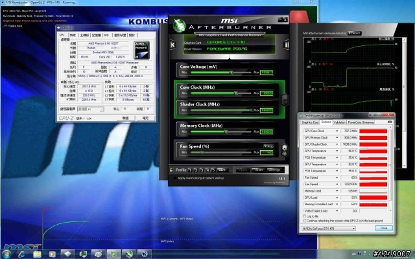The width and height of the screenshot is (415, 259).
Task: Click the green chip taskbar icon
Action: pos(114,254)
